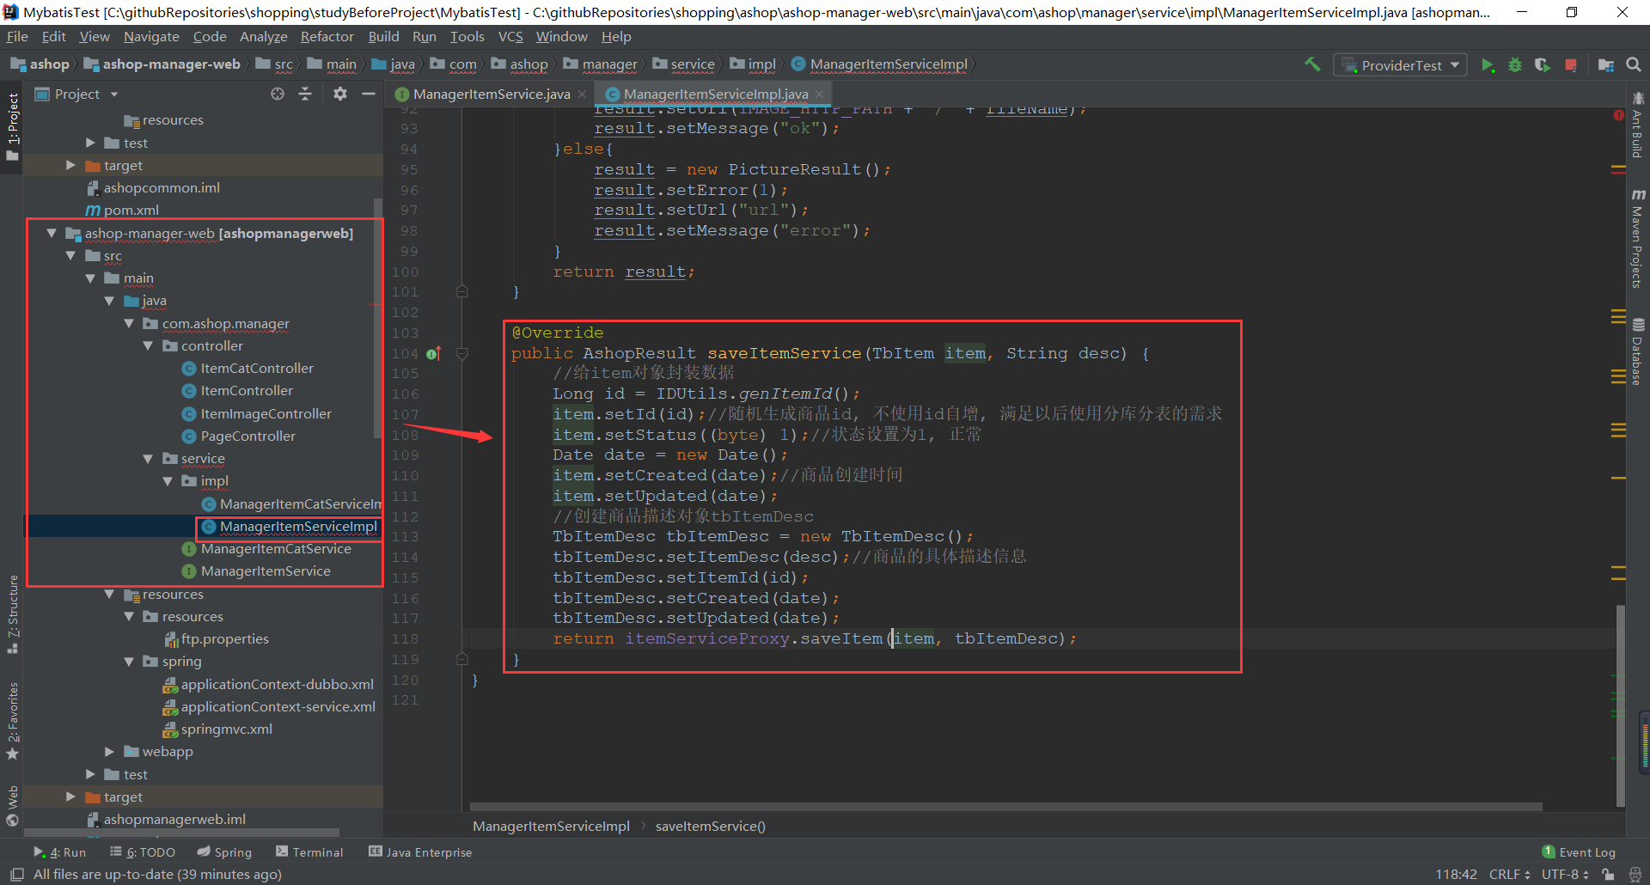Click the red error indicator atop editor
Viewport: 1650px width, 885px height.
(x=1618, y=115)
